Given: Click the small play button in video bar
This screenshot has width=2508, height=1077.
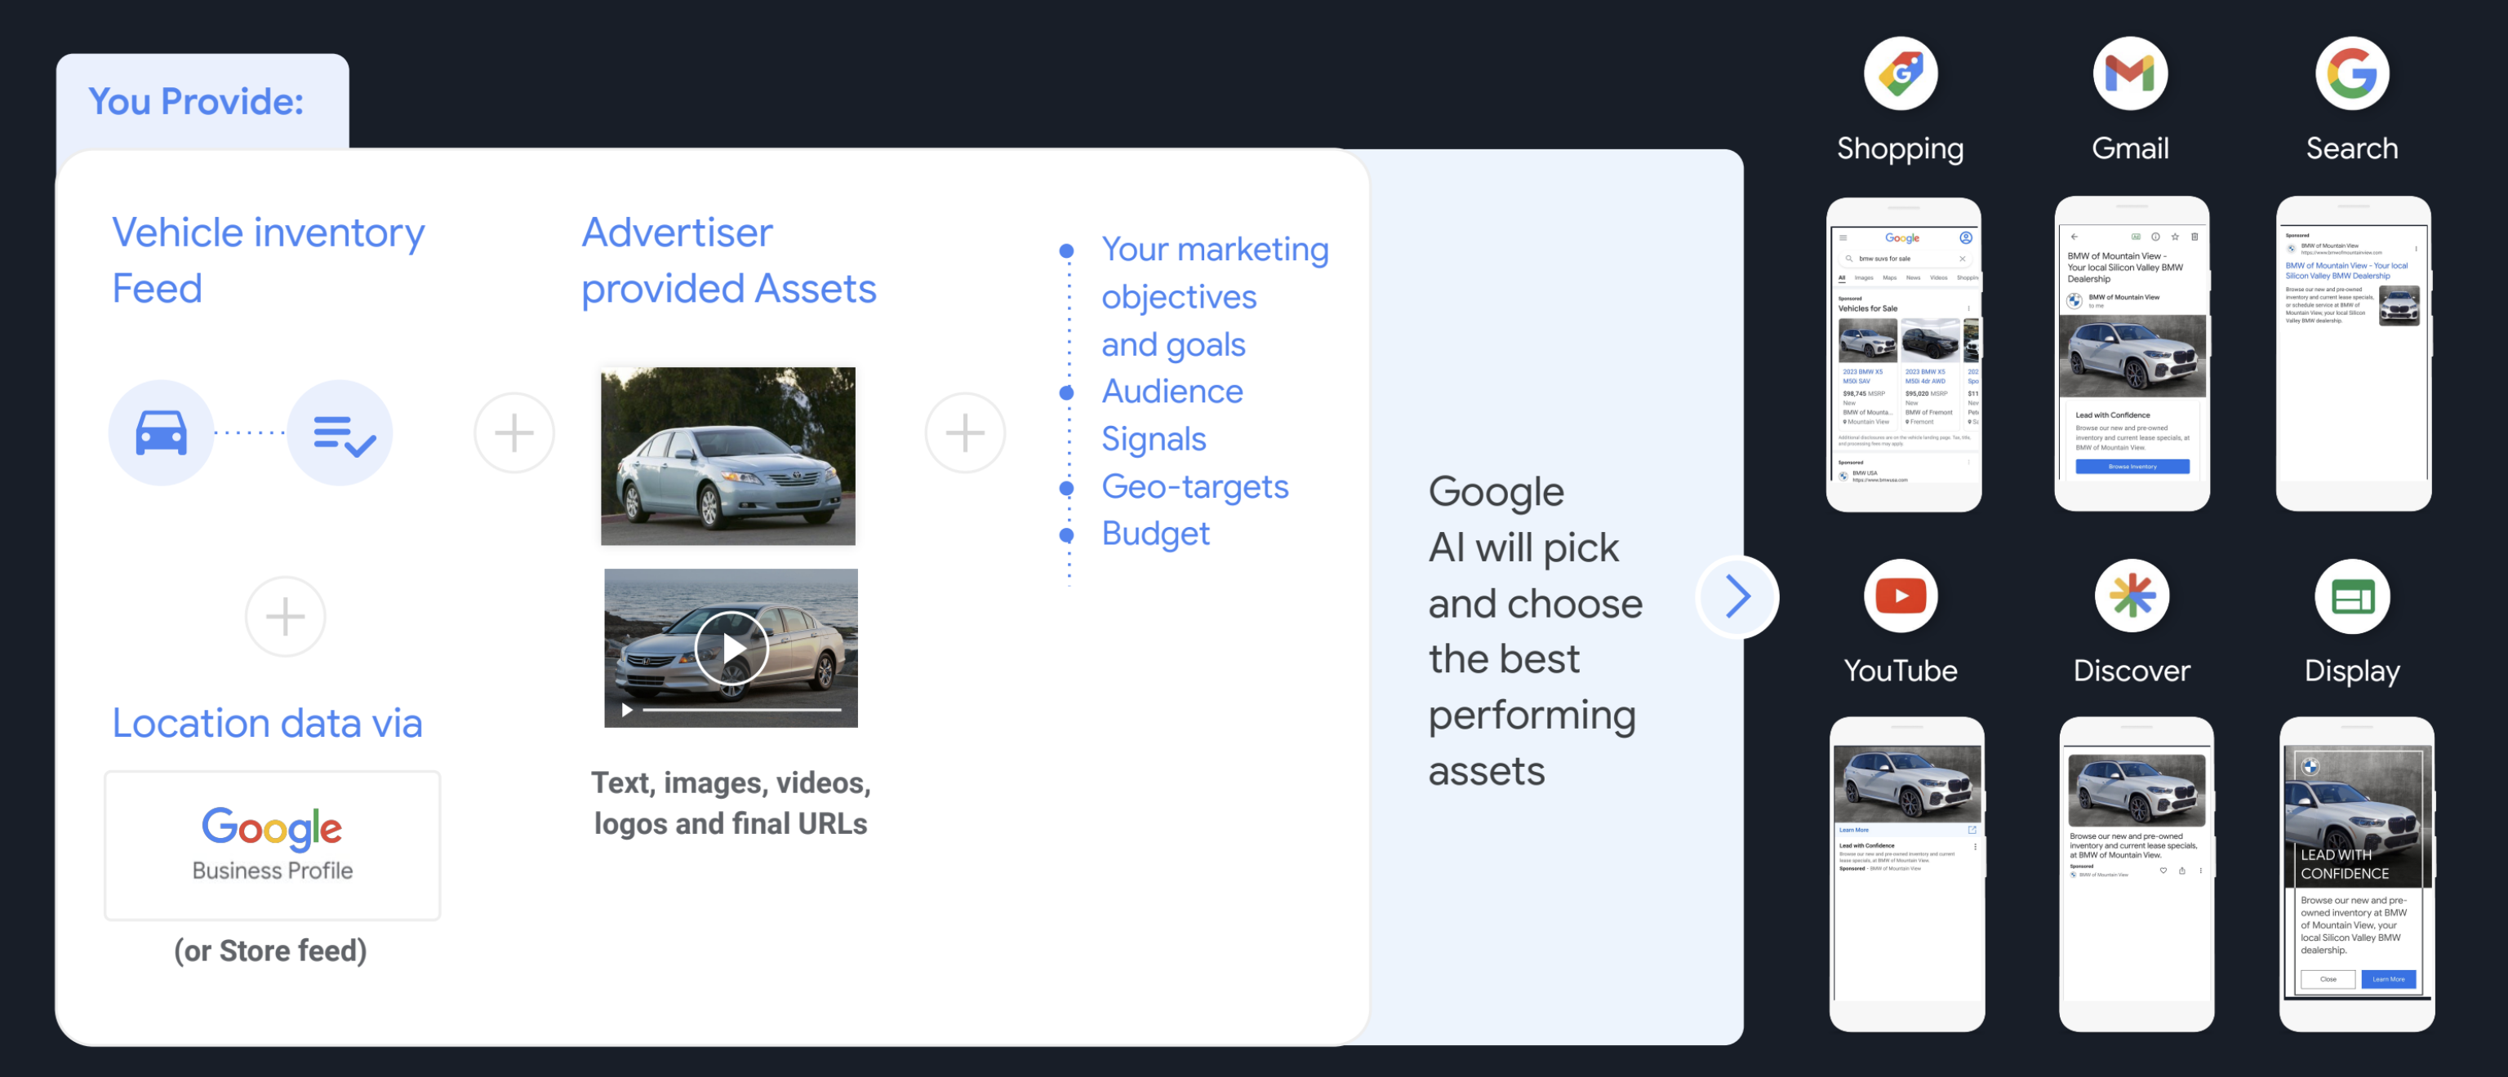Looking at the screenshot, I should (x=627, y=710).
